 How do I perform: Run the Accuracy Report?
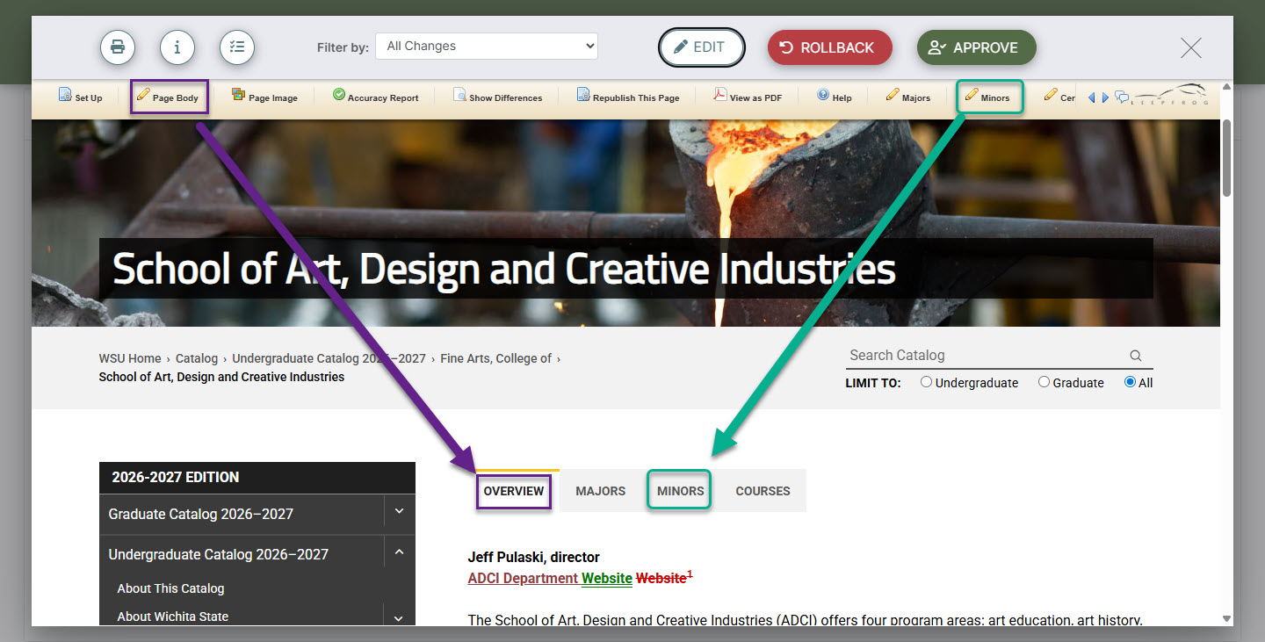376,97
